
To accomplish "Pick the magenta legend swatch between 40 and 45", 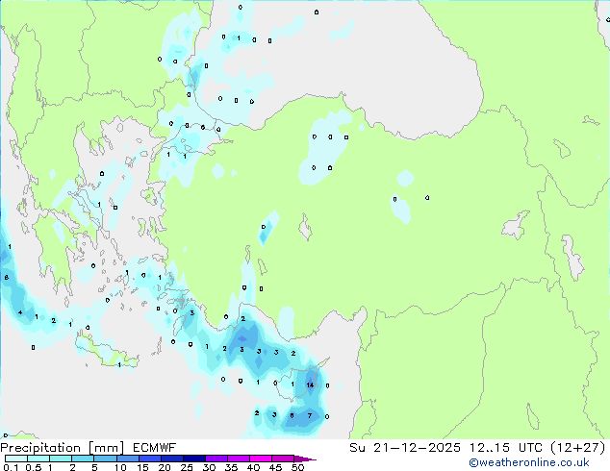I will tap(261, 459).
